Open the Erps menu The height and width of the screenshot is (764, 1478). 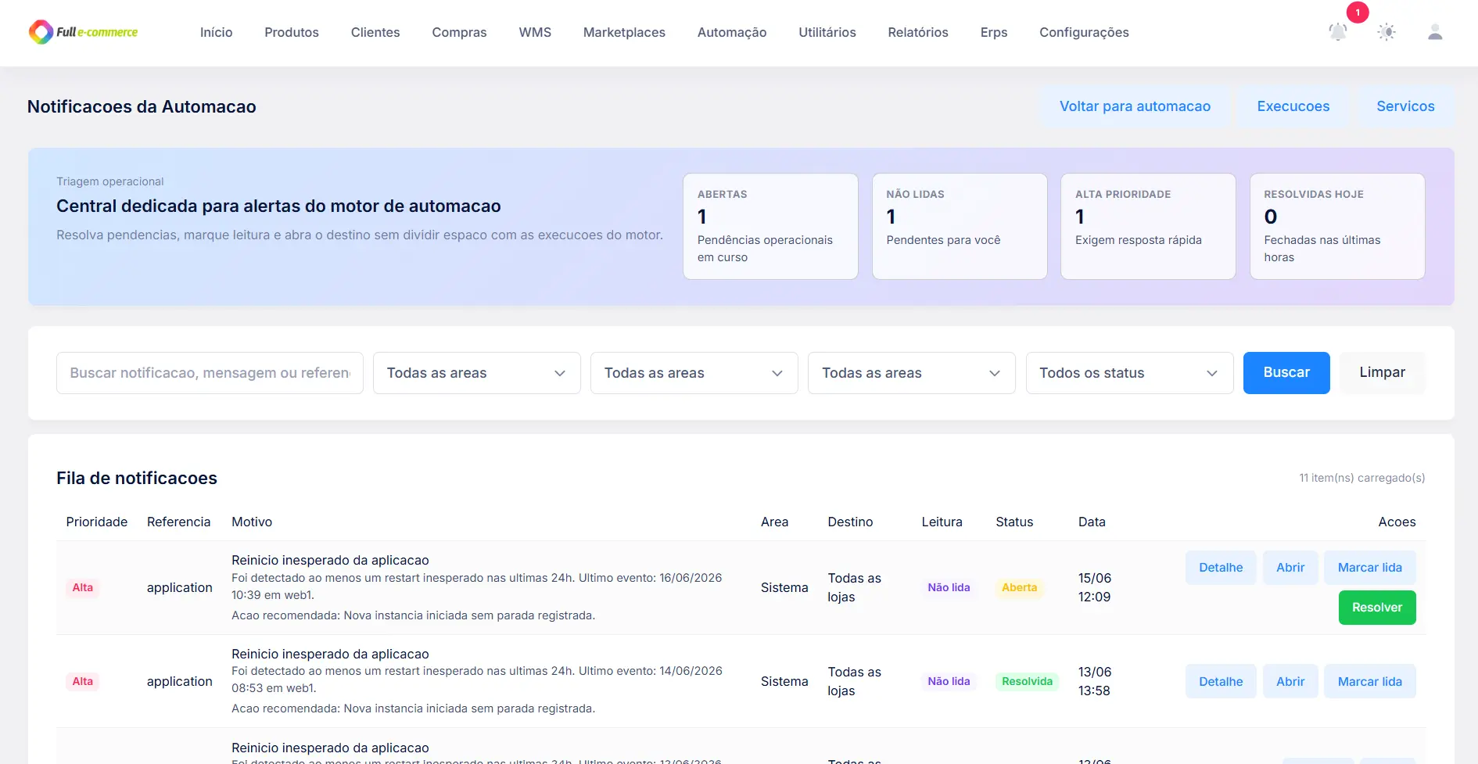(x=994, y=32)
